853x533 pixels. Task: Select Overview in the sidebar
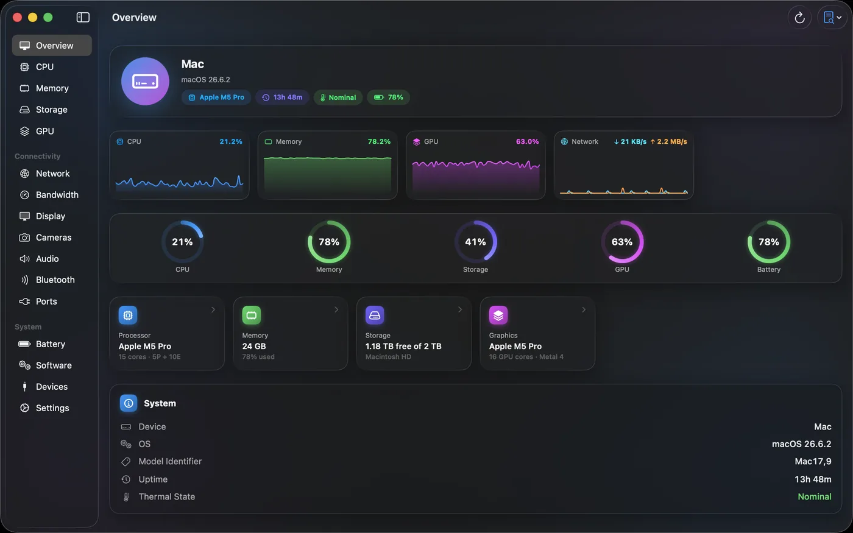(52, 45)
